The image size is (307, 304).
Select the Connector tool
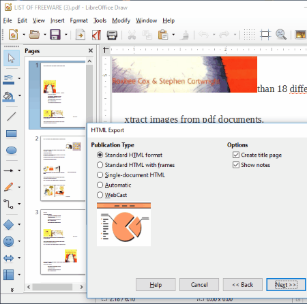point(9,204)
